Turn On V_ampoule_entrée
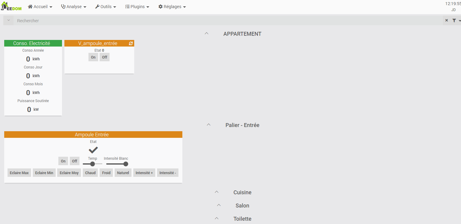Viewport: 461px width, 224px height. point(93,57)
